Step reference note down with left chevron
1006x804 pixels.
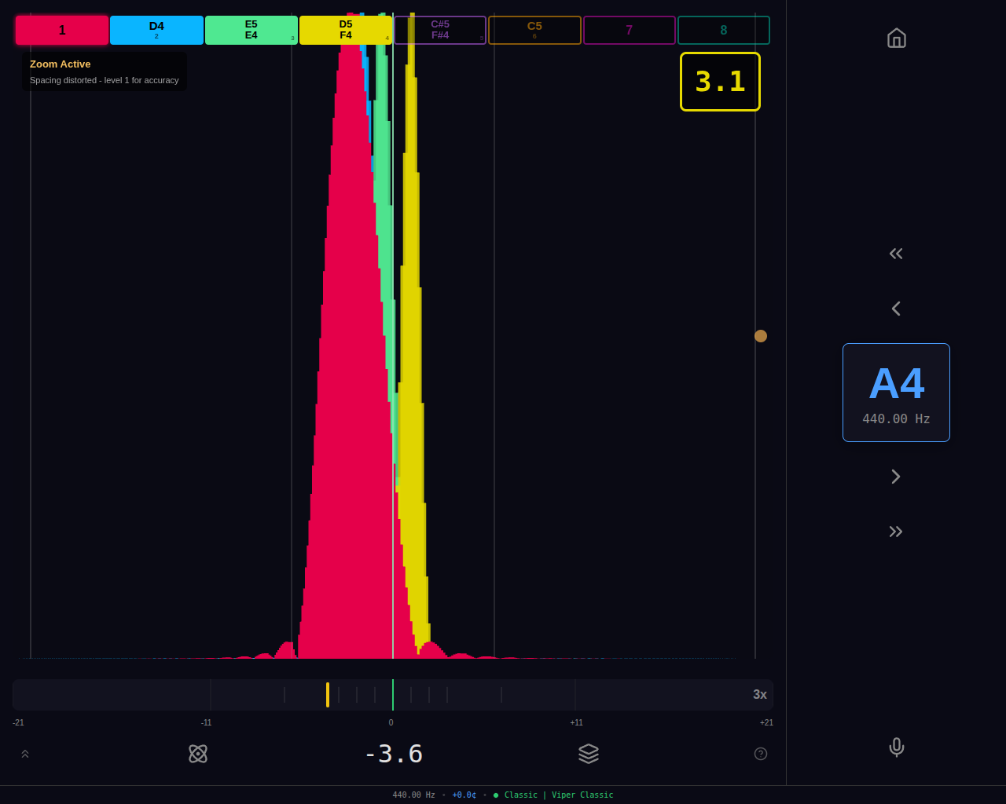[x=896, y=308]
